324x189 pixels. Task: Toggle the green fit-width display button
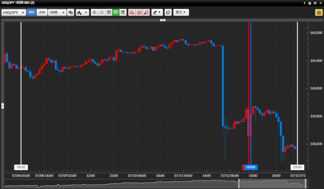(x=116, y=13)
